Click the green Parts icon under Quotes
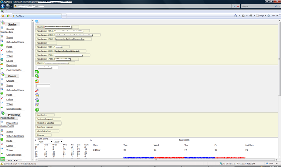This screenshot has height=167, width=281. (2, 93)
